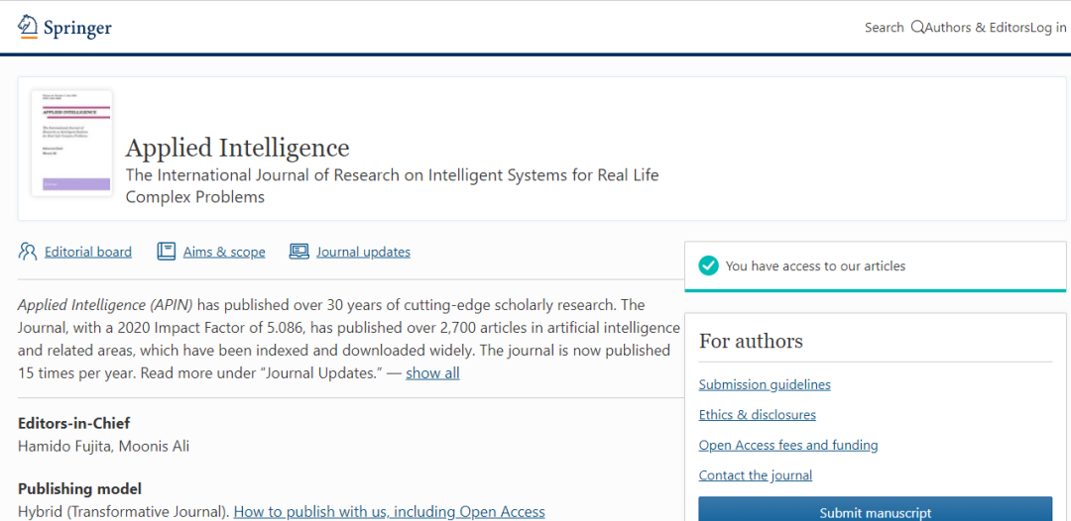Click the Search magnifier icon
Image resolution: width=1071 pixels, height=521 pixels.
click(916, 27)
